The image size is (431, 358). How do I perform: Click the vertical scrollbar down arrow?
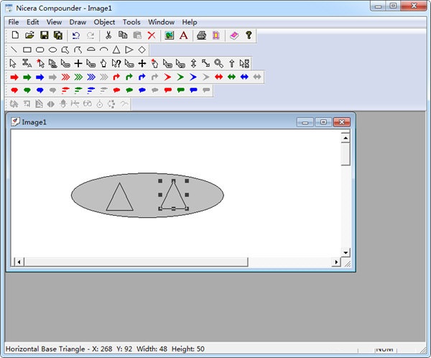click(x=346, y=252)
